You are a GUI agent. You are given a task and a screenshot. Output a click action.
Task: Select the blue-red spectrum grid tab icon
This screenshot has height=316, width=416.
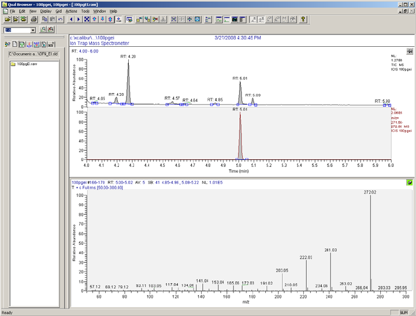36,44
